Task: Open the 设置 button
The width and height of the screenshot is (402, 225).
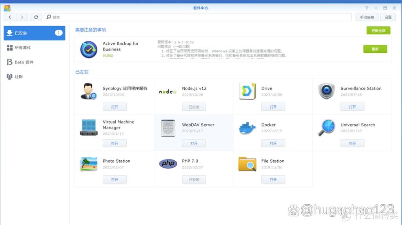Action: [x=388, y=17]
